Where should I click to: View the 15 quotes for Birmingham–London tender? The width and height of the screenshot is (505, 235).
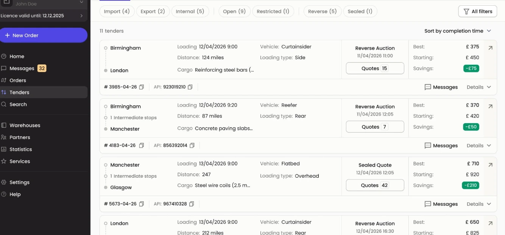pos(375,69)
